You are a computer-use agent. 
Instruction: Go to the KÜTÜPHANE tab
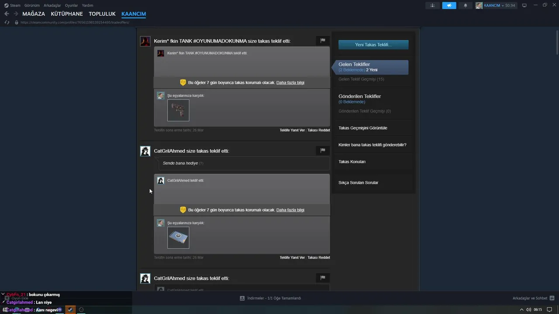[x=67, y=14]
